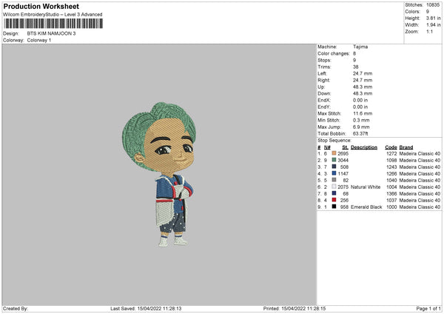
Task: Click the 'Production Worksheet' title
Action: coord(41,6)
